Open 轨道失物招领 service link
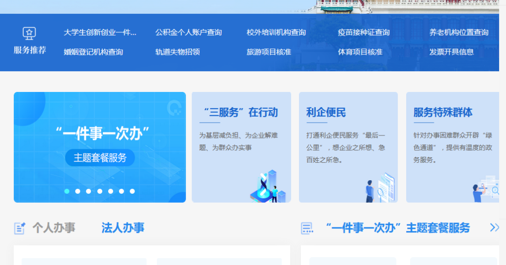 point(177,52)
